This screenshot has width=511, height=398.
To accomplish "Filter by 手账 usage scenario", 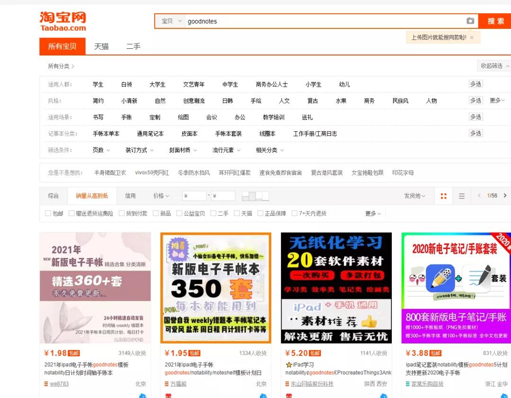I will pos(126,117).
